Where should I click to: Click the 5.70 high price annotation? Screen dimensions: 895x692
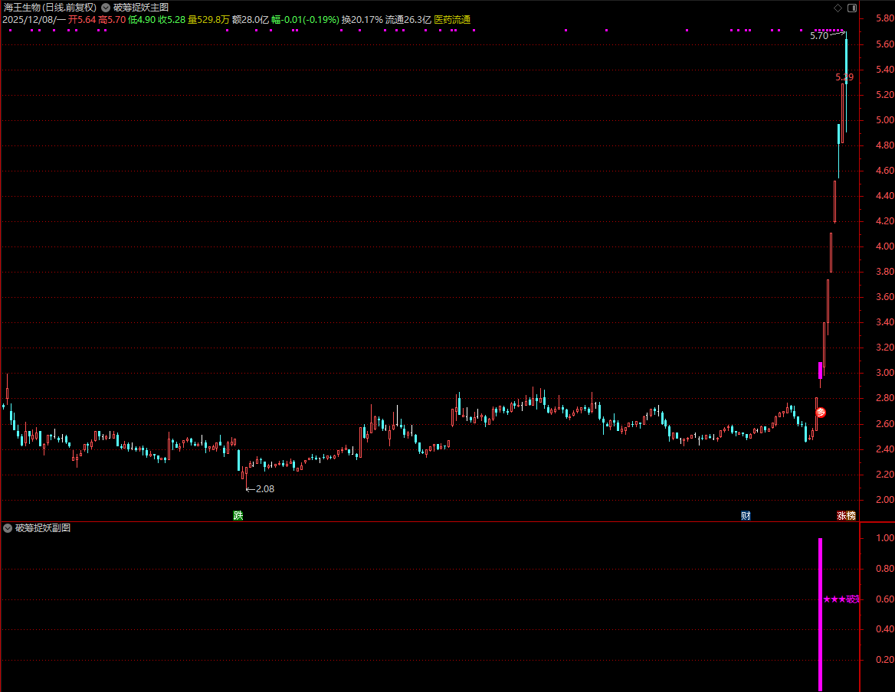point(818,36)
